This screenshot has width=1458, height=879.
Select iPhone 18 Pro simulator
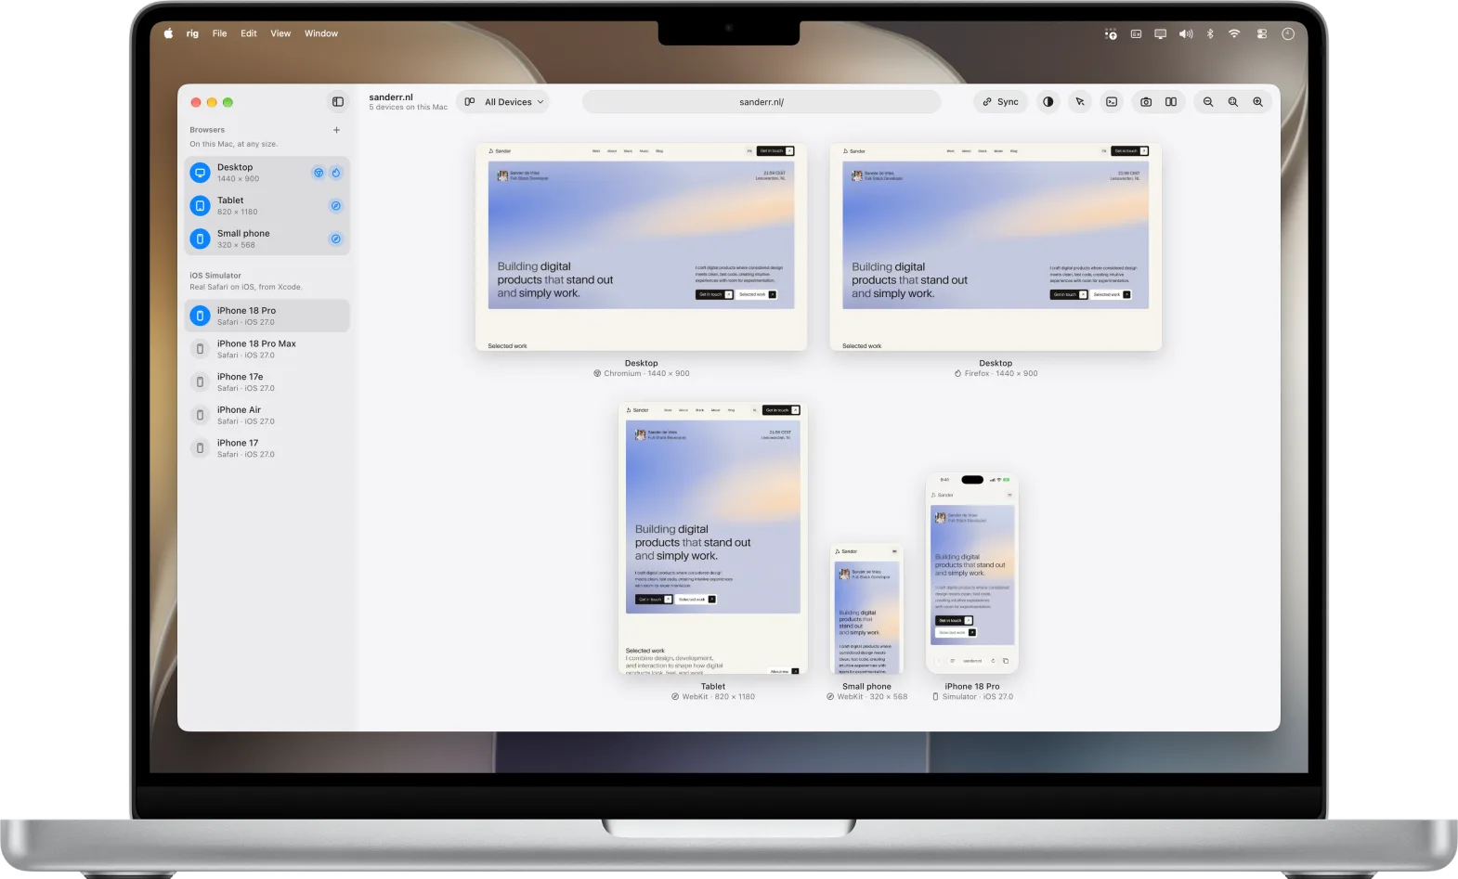[x=267, y=316]
